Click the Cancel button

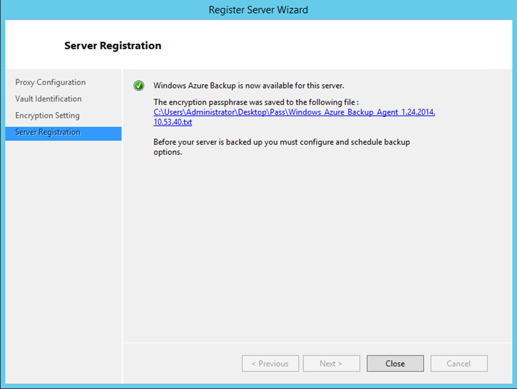pyautogui.click(x=459, y=363)
